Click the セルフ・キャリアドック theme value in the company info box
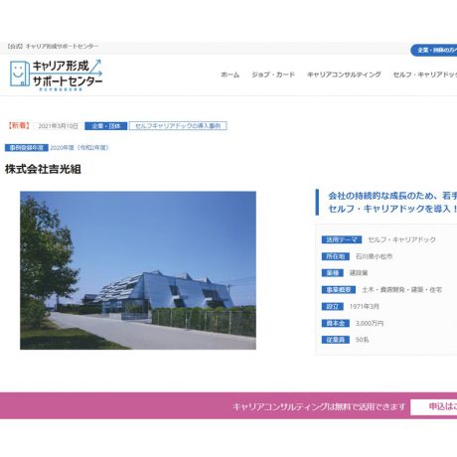 pyautogui.click(x=402, y=239)
